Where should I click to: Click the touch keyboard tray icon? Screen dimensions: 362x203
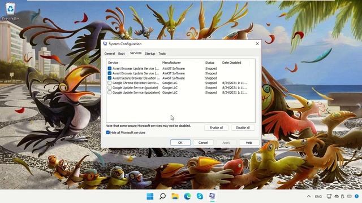click(x=350, y=196)
